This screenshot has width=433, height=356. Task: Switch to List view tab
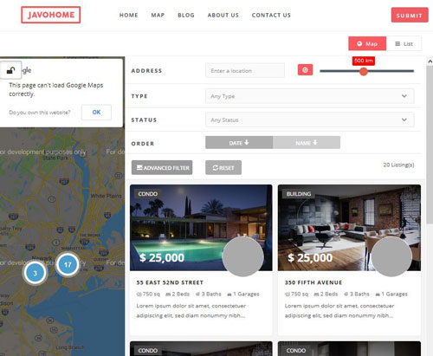404,43
